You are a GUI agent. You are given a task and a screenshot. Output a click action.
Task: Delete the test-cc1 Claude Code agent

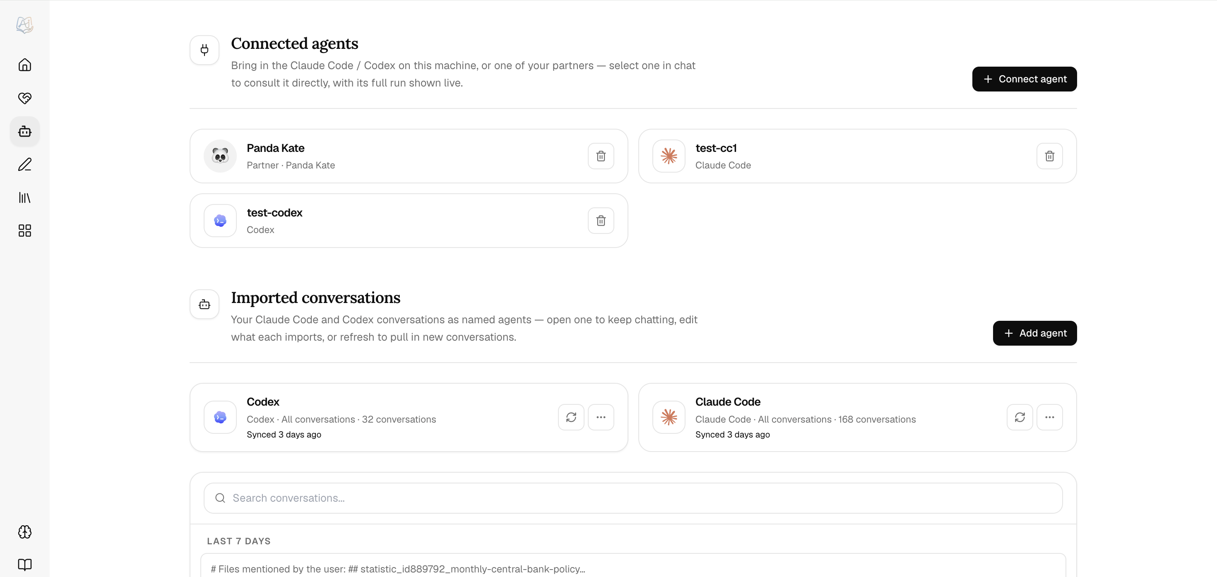pos(1050,156)
